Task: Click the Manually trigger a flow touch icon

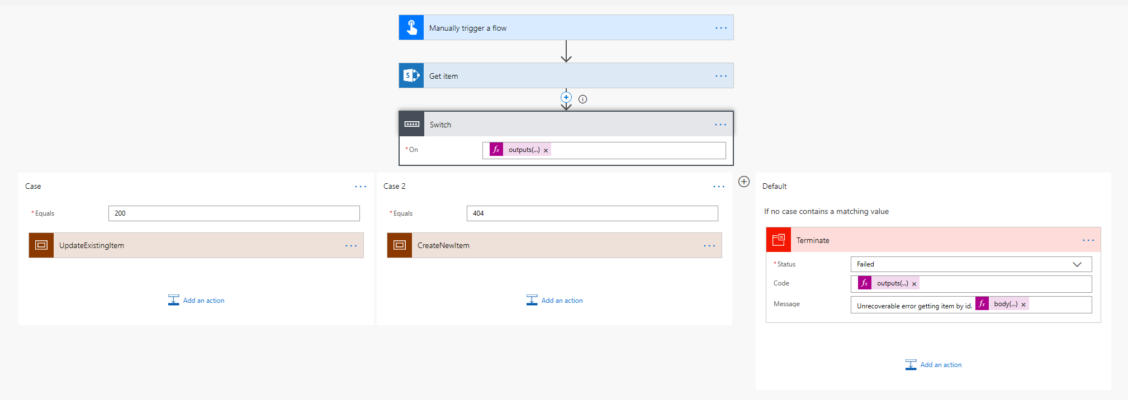Action: [x=411, y=27]
